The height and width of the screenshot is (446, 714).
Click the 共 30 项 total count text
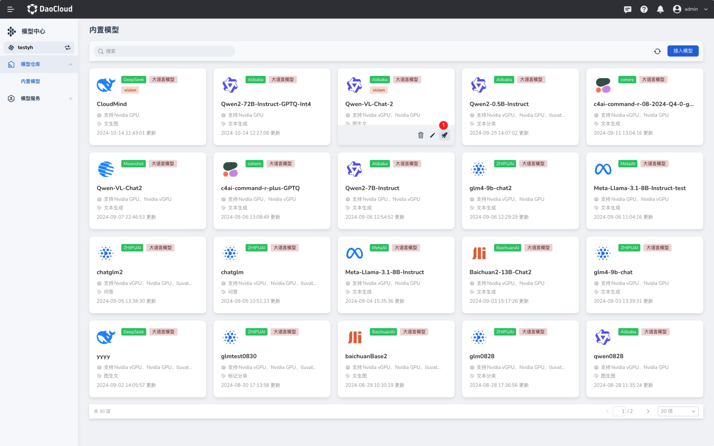click(102, 411)
